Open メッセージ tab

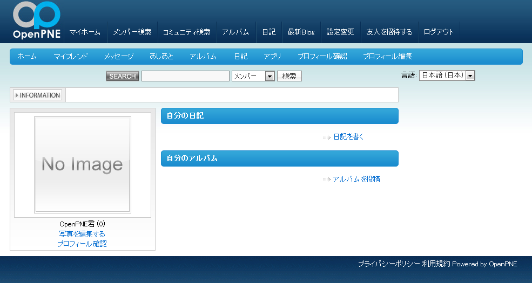119,57
